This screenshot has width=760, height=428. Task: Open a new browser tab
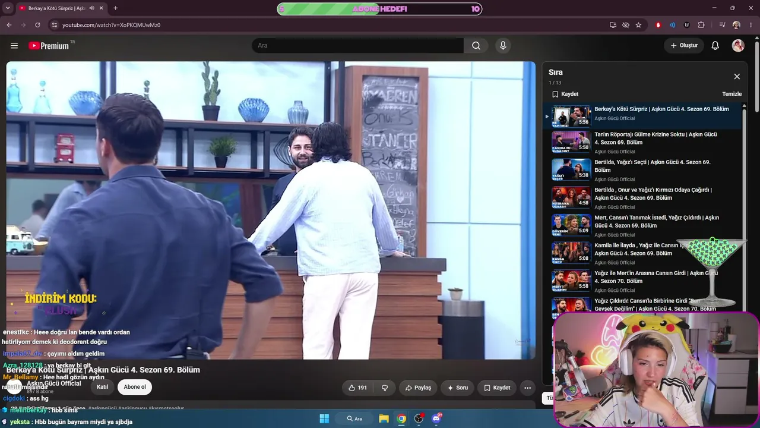tap(115, 8)
